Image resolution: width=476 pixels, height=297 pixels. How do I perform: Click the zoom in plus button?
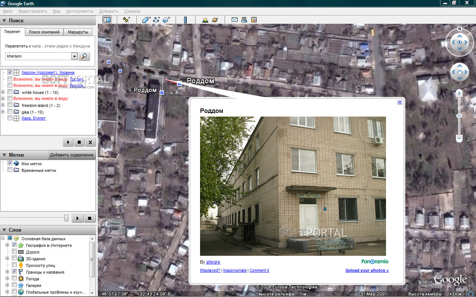point(459,94)
